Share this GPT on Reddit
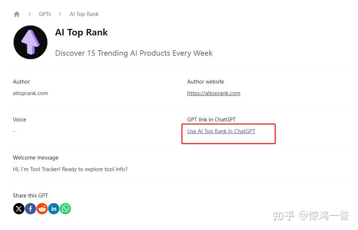The image size is (358, 230). (42, 208)
